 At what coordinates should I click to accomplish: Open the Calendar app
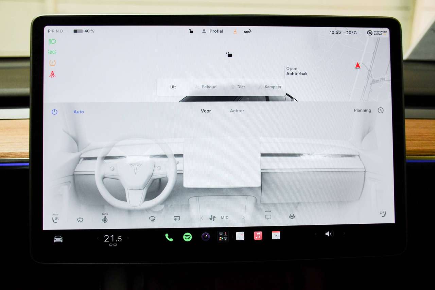pyautogui.click(x=276, y=235)
